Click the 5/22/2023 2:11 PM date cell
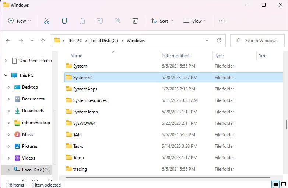 point(179,123)
